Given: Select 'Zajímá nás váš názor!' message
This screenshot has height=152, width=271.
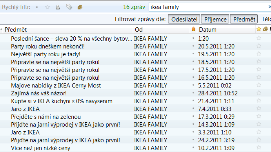Looking at the screenshot, I should click(39, 93).
